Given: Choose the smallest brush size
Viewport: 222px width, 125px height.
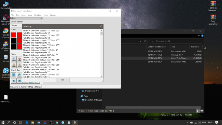Looking at the screenshot, I should (14, 81).
